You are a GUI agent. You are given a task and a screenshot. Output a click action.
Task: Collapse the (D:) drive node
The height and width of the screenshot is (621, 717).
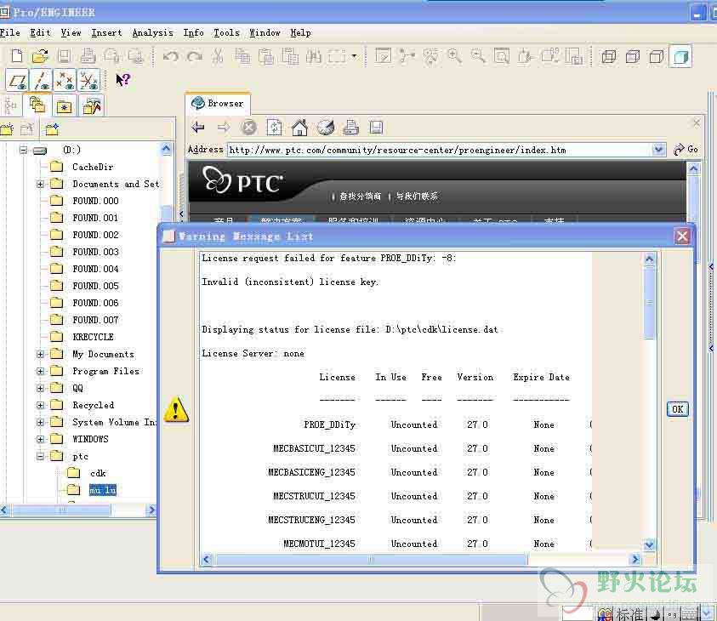coord(24,150)
